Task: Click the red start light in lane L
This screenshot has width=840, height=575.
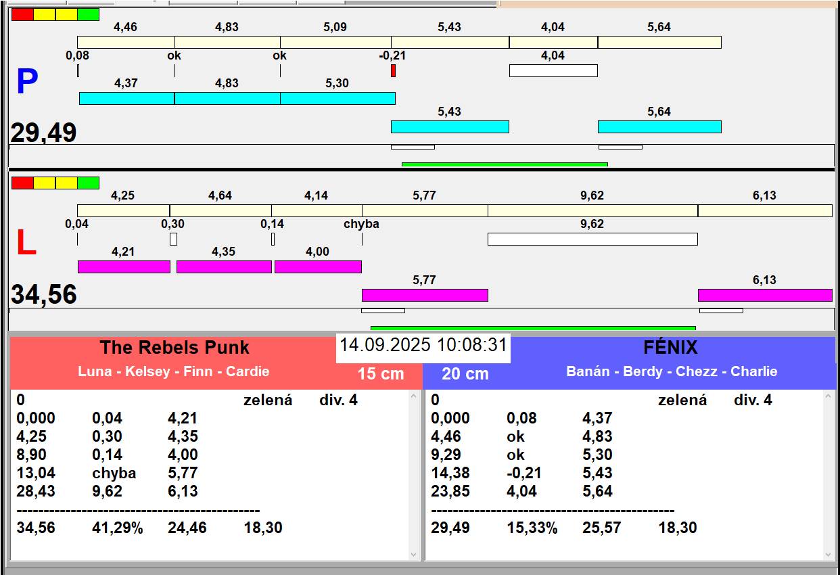Action: click(22, 183)
